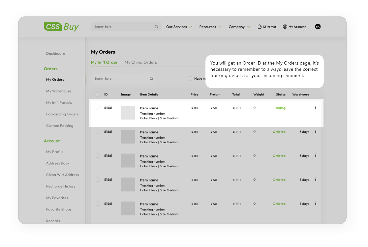Open three-dot menu for the last order row

point(316,204)
